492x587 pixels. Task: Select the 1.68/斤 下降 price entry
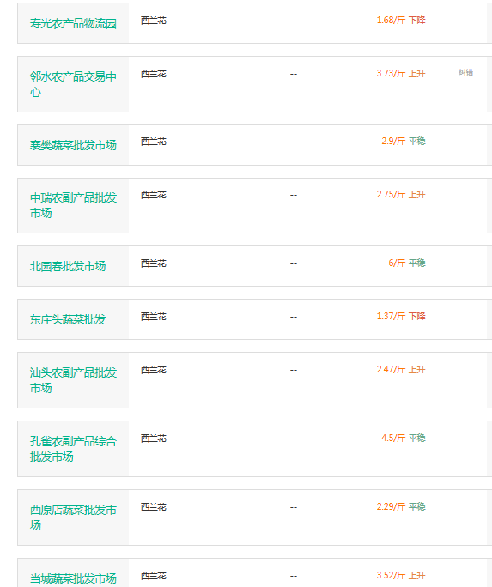tap(401, 21)
